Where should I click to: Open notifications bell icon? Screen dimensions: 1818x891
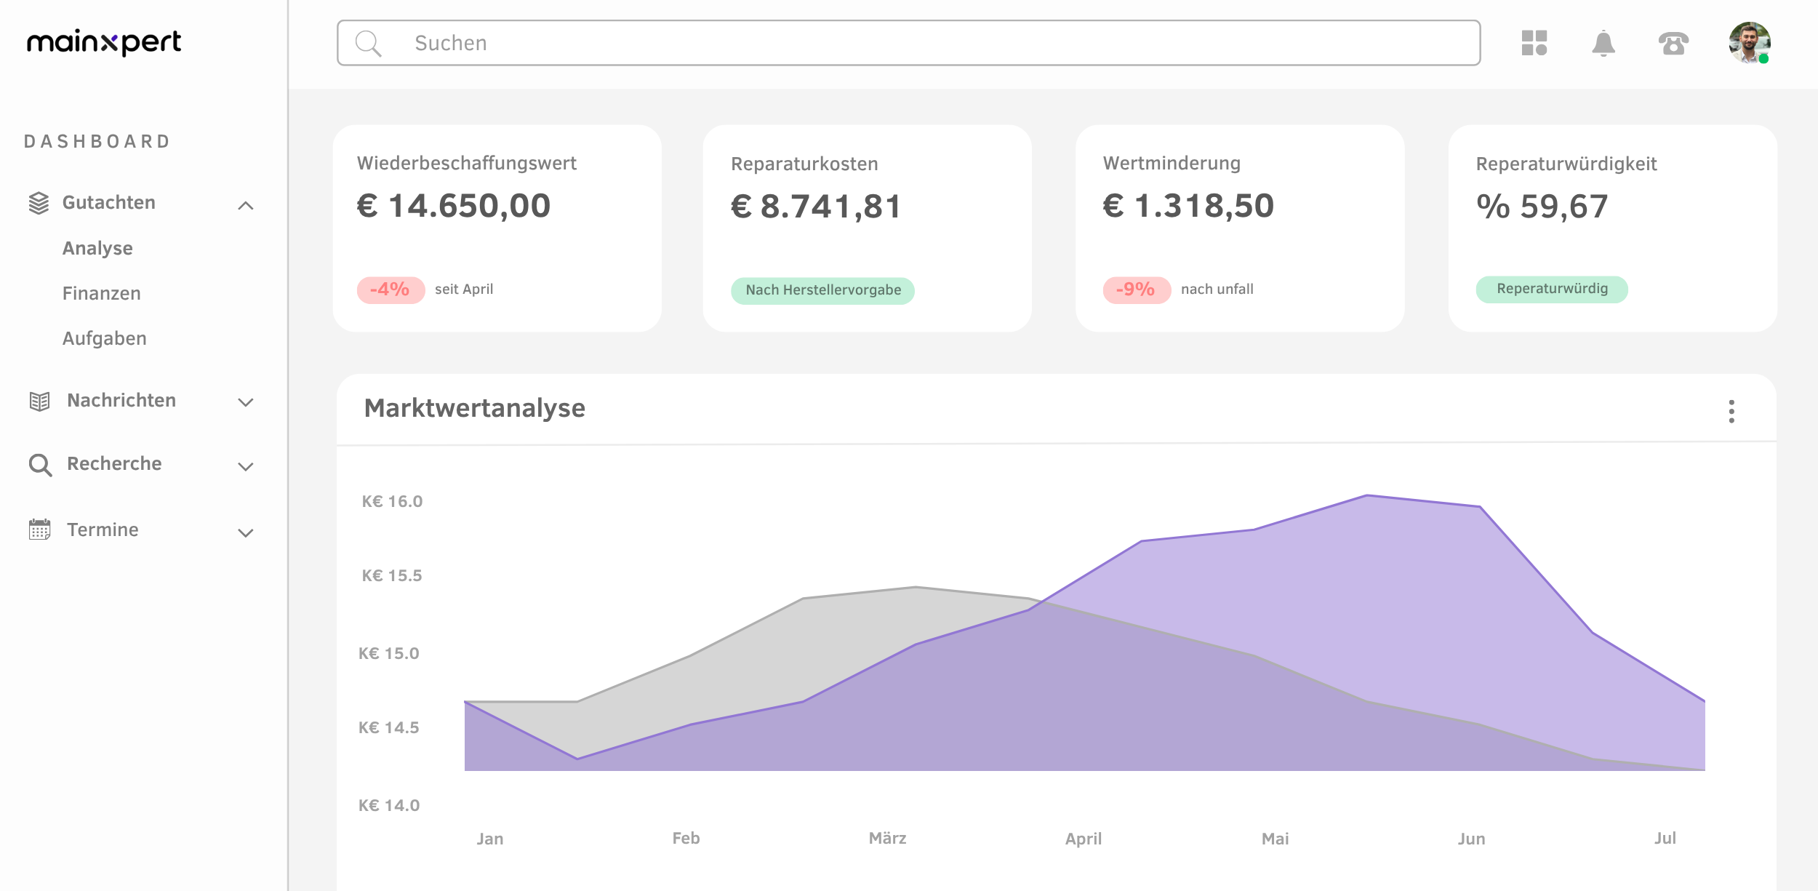tap(1603, 44)
